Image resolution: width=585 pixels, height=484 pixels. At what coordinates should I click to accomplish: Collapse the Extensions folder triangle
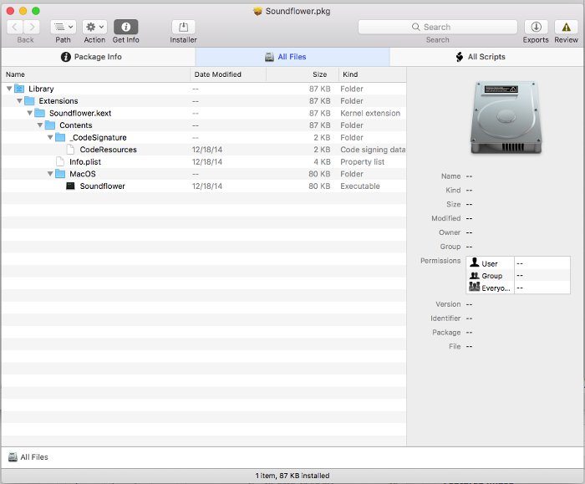[x=20, y=101]
